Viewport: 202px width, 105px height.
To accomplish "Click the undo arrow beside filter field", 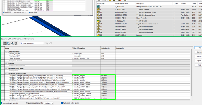I will click(47, 43).
